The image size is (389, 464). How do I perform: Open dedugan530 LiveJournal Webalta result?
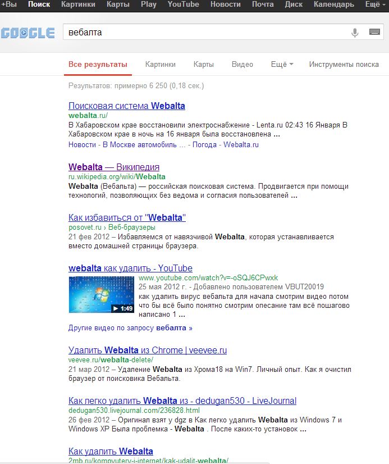182,401
